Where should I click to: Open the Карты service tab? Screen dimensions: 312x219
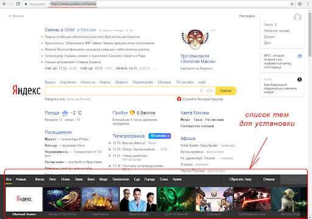105,82
